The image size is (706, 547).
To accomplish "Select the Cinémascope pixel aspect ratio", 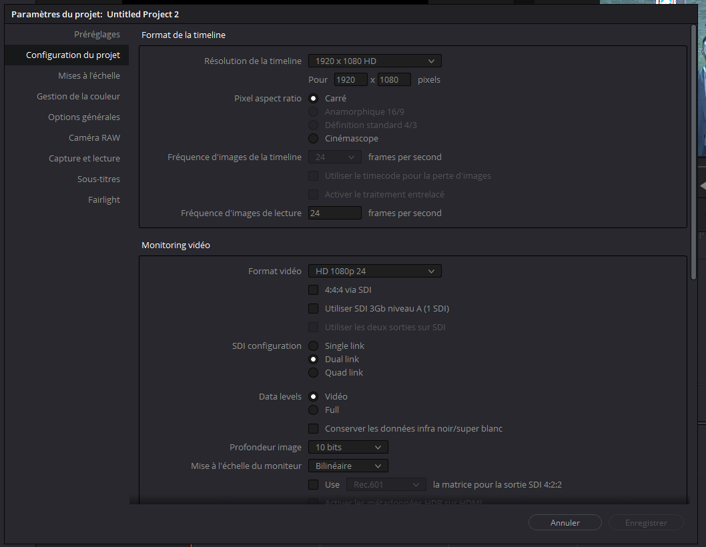I will [x=313, y=139].
